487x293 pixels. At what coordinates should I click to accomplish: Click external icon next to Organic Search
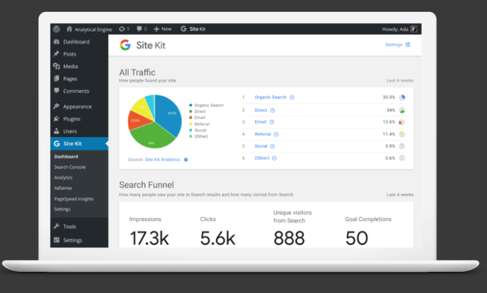coord(292,97)
